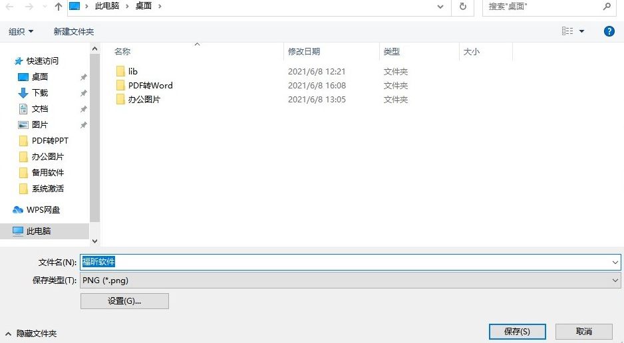Open the help question mark icon
The image size is (624, 343).
(609, 31)
